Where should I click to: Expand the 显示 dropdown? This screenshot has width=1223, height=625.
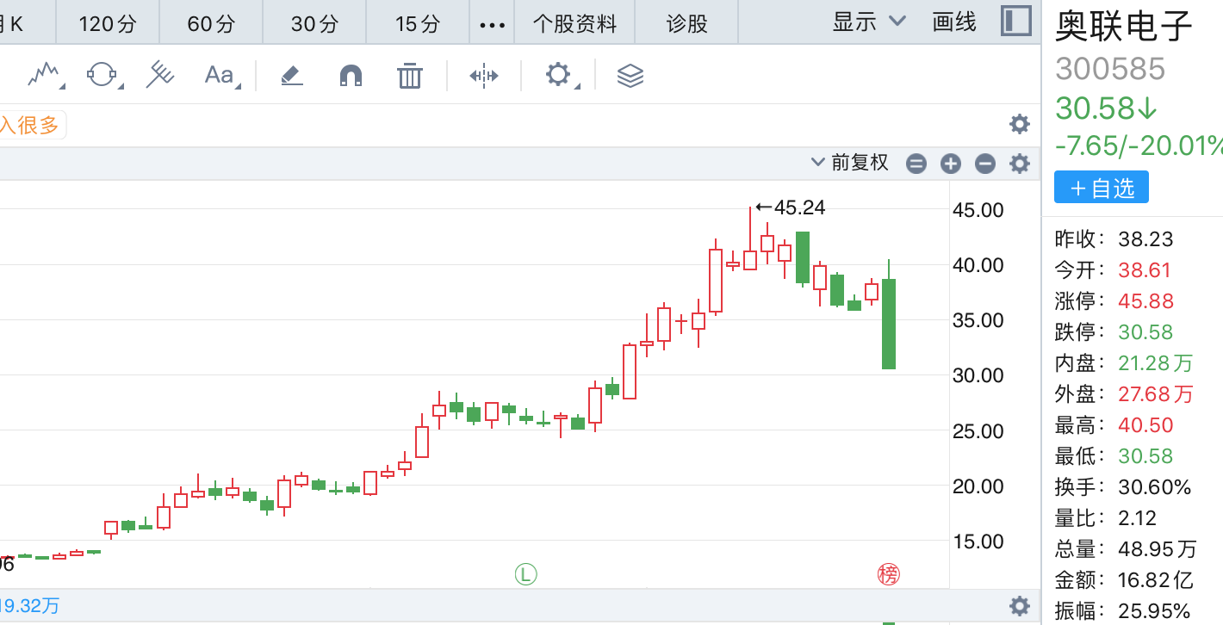coord(869,22)
